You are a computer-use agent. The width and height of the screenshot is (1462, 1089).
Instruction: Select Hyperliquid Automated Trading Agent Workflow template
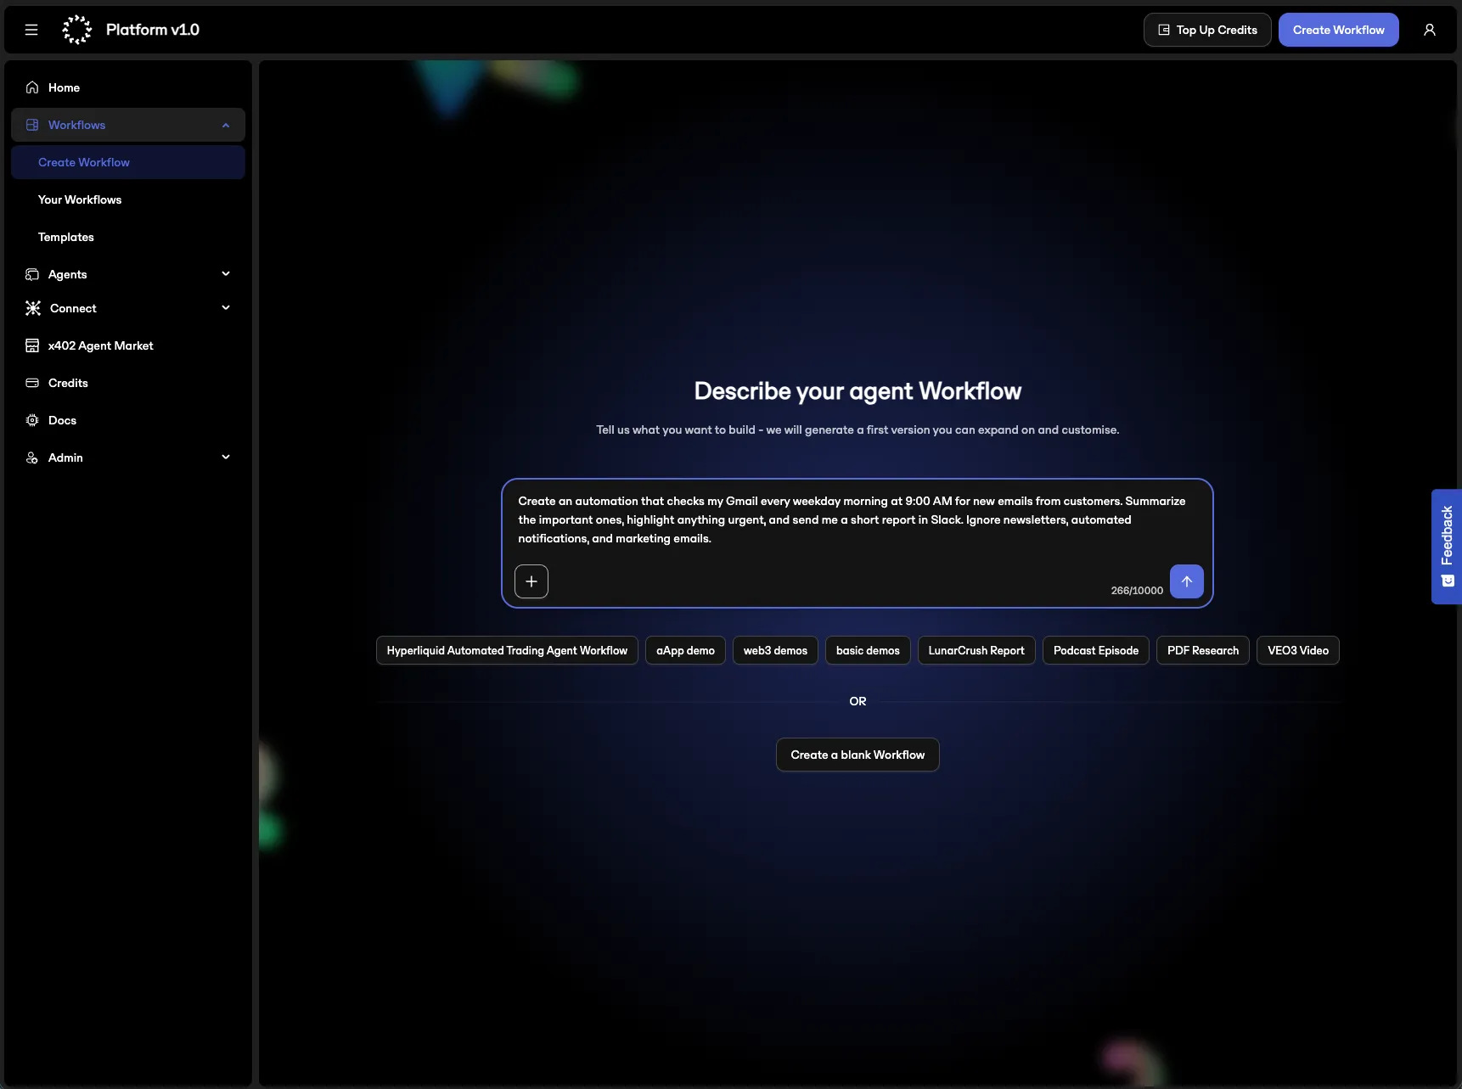507,650
